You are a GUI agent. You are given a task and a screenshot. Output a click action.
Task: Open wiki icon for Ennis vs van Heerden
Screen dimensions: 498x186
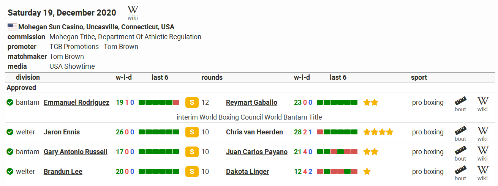click(482, 134)
